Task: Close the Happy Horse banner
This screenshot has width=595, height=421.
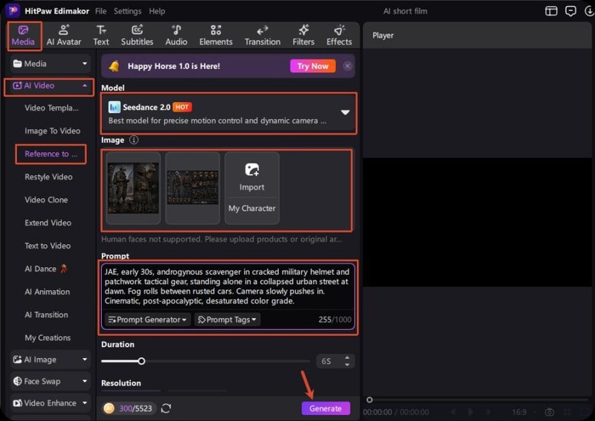Action: [x=347, y=66]
